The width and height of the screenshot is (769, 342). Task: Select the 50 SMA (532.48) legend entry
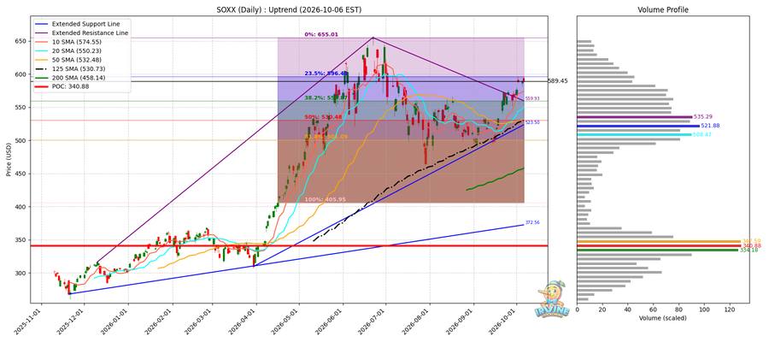(x=74, y=60)
